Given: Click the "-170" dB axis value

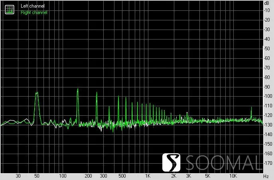Looking at the screenshot, I should point(268,163).
